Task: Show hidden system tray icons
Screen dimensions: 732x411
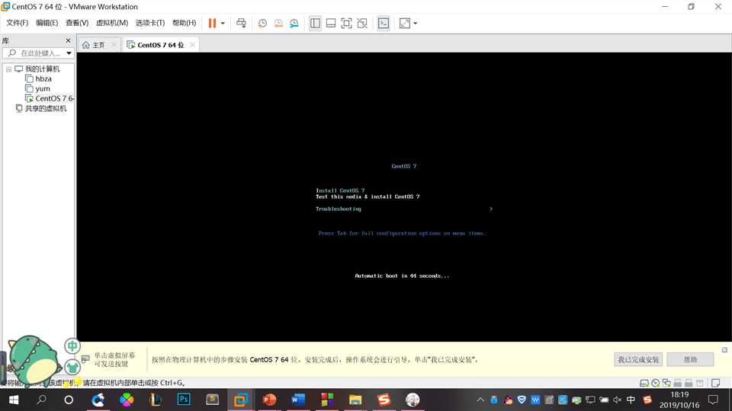Action: click(480, 400)
